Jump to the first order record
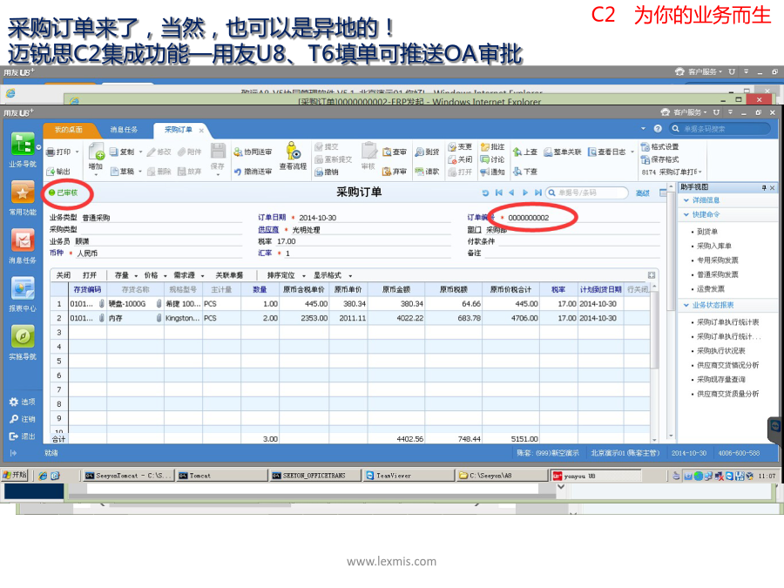This screenshot has height=588, width=784. click(498, 193)
